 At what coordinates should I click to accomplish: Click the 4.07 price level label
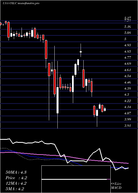point(128,113)
